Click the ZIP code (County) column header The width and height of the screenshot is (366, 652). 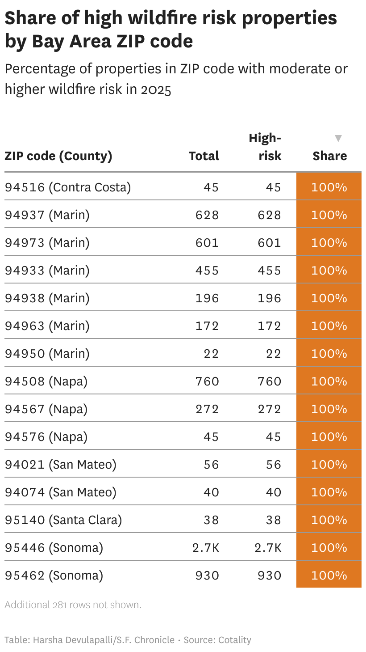coord(58,156)
